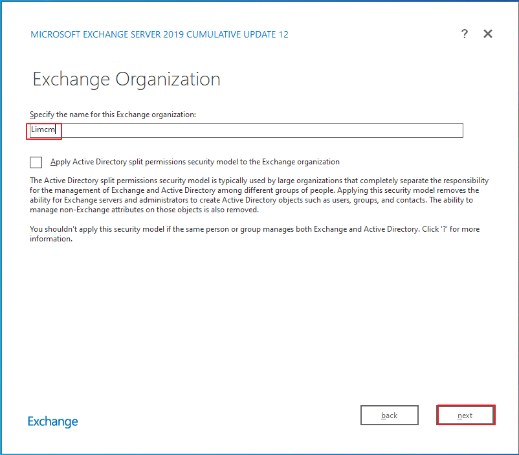Click the organization name input field

247,130
